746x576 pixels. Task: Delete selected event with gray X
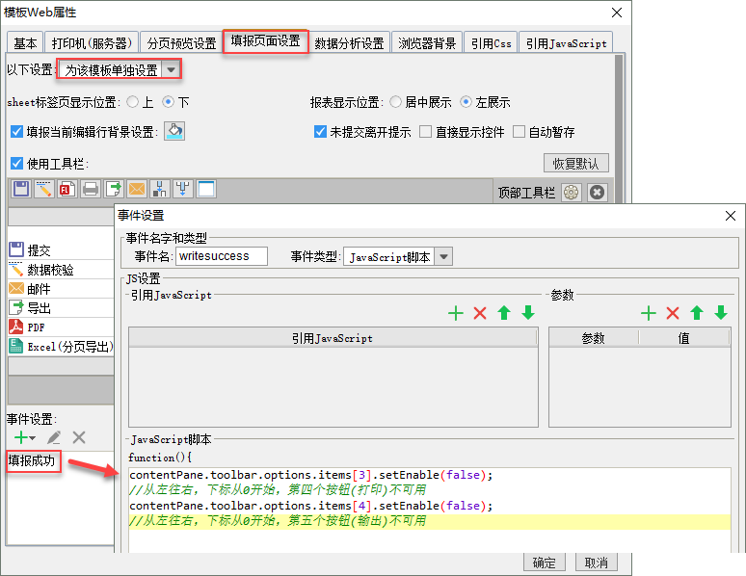point(79,437)
